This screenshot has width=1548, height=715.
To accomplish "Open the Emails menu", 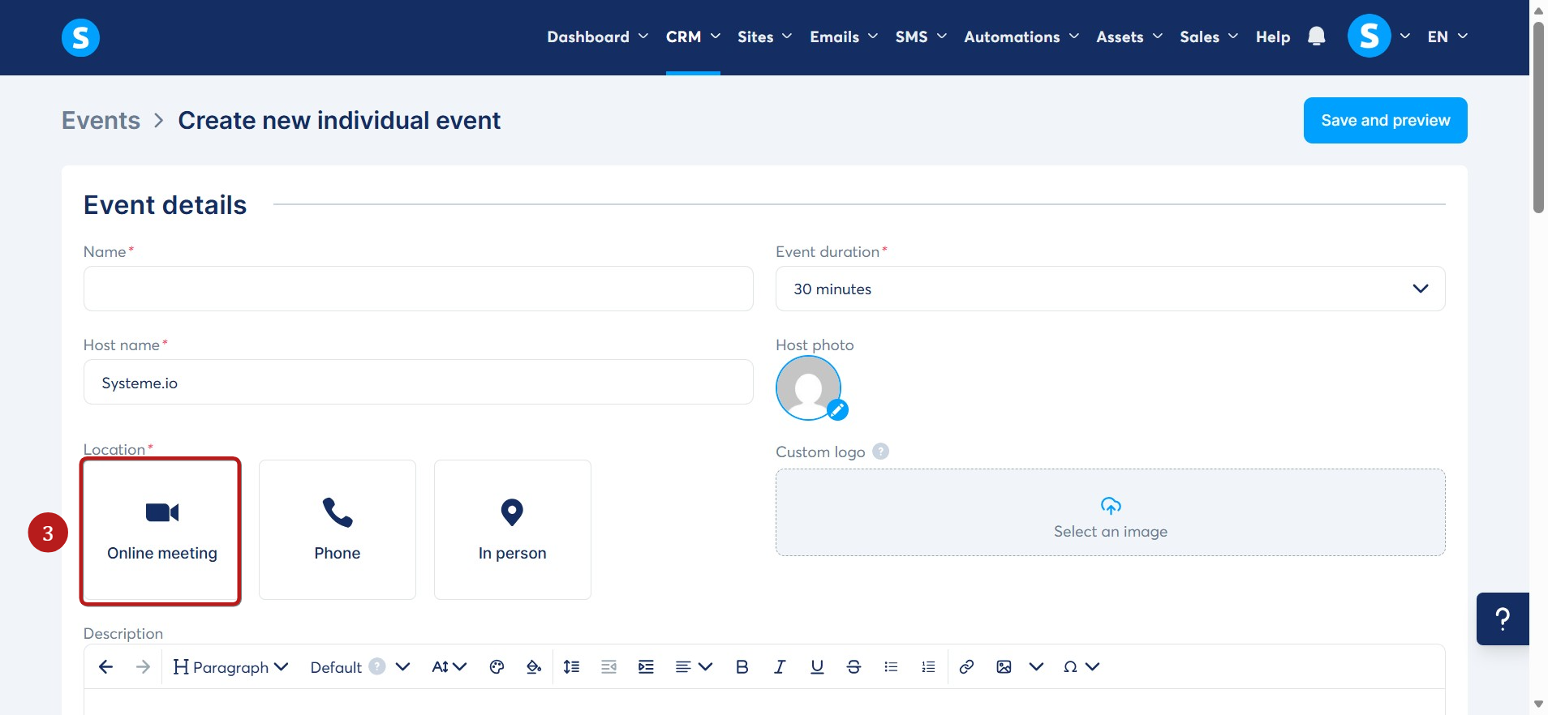I will click(x=844, y=36).
